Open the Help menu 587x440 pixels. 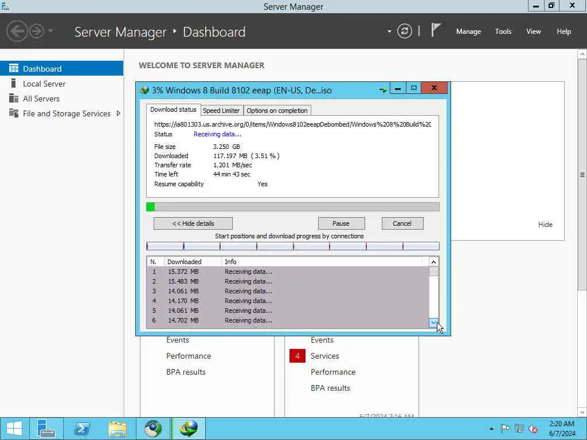pyautogui.click(x=564, y=32)
